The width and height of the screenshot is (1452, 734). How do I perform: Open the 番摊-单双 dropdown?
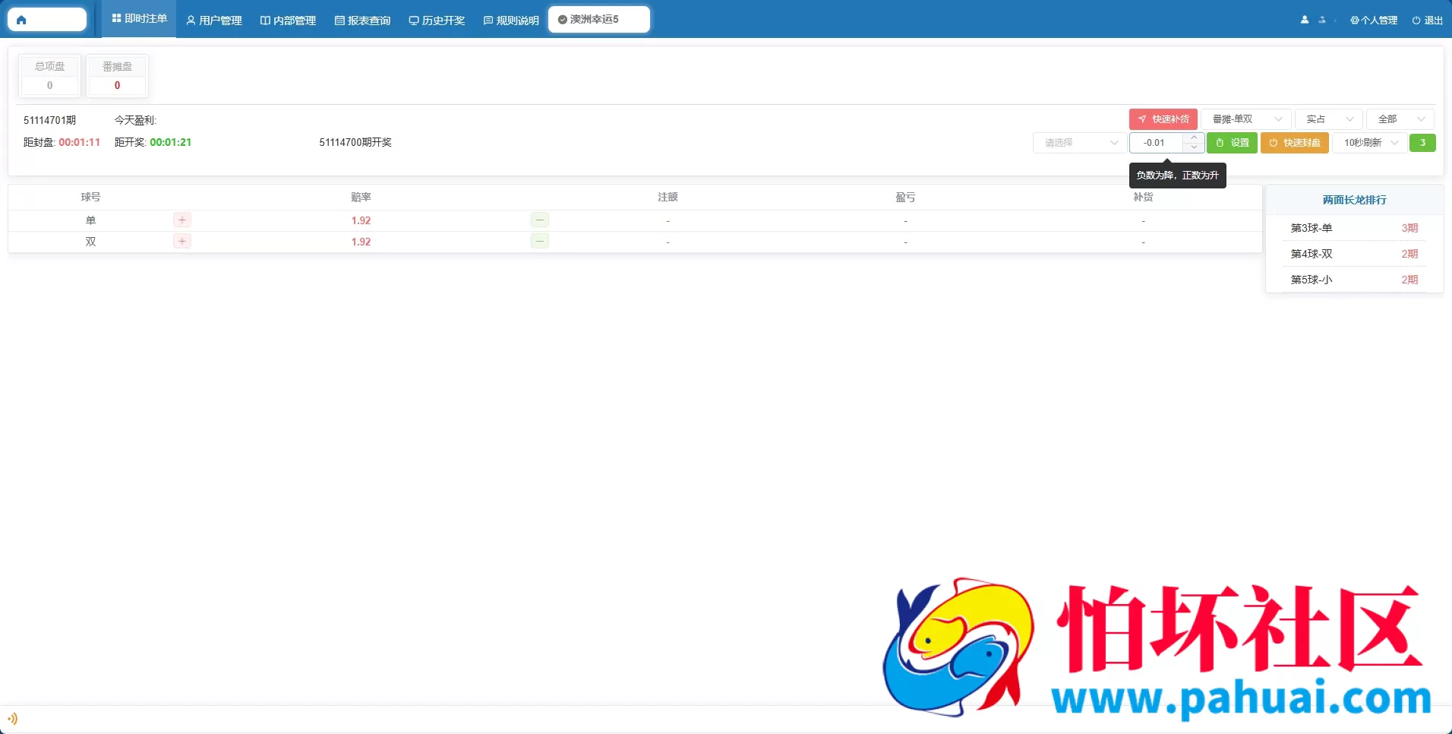[x=1245, y=119]
